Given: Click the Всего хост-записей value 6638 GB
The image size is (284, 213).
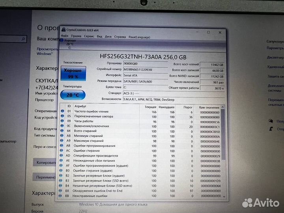Looking at the screenshot, I should tap(212, 71).
